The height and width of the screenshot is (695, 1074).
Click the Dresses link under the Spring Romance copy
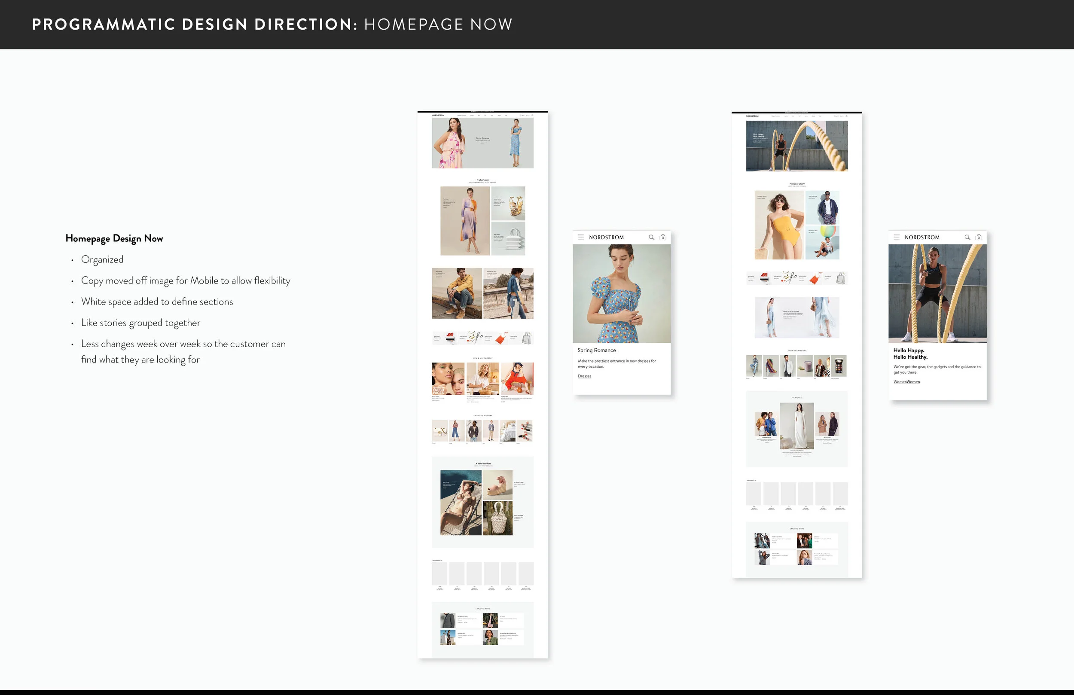coord(584,376)
